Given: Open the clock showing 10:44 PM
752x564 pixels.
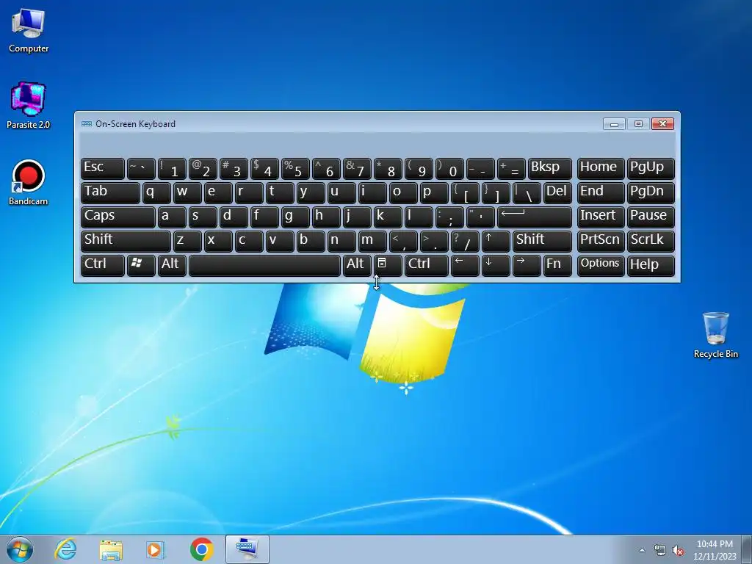Looking at the screenshot, I should (715, 549).
